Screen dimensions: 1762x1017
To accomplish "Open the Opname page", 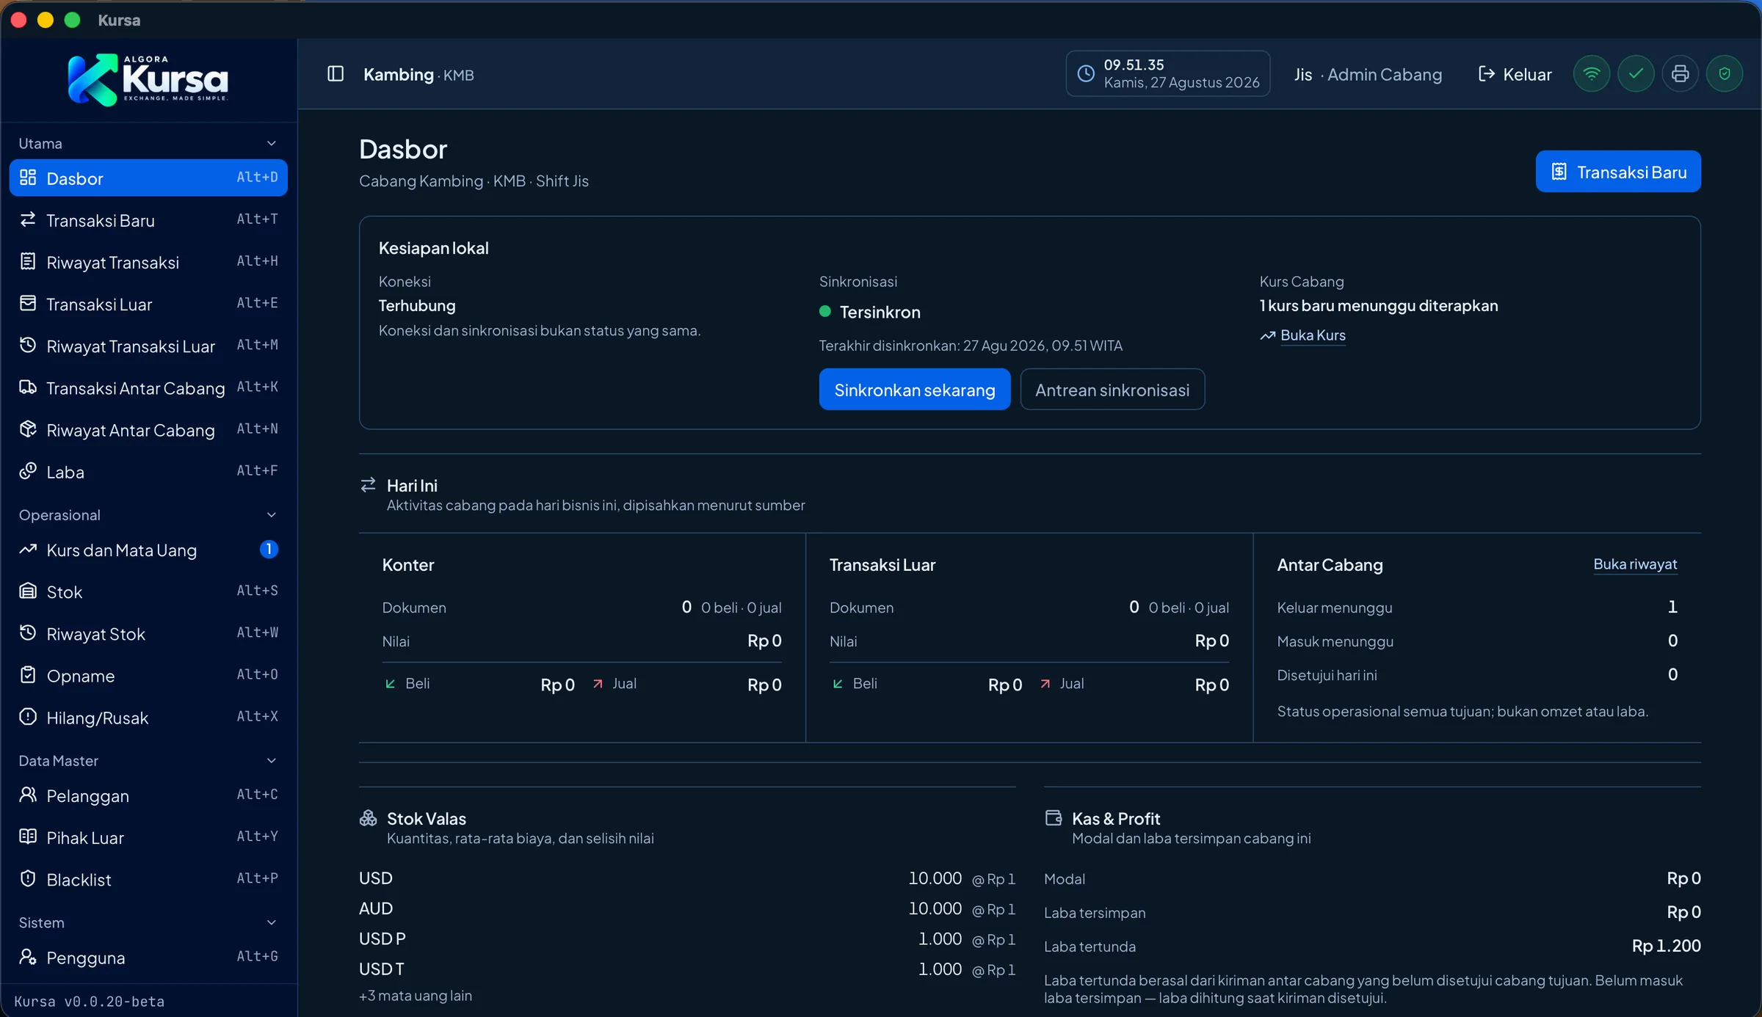I will 148,675.
